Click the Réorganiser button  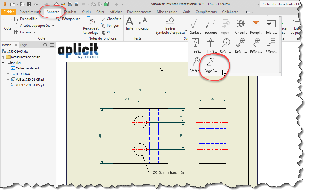click(68, 19)
